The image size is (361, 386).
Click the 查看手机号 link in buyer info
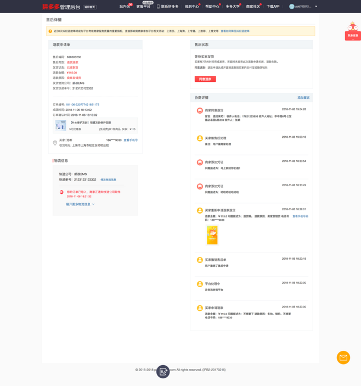tap(131, 140)
